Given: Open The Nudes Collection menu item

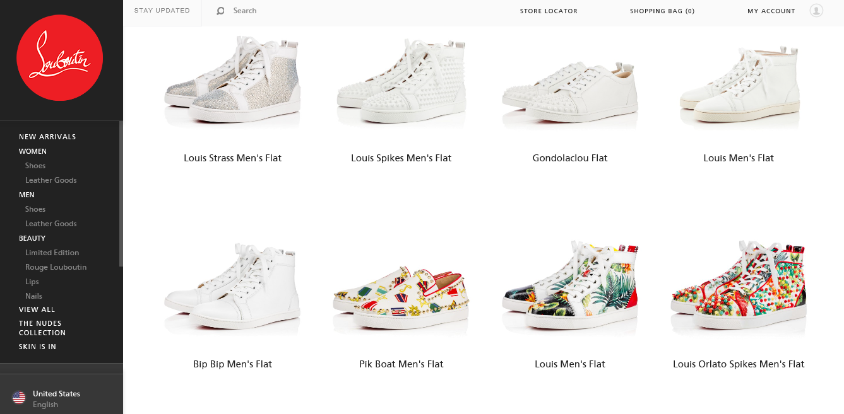Looking at the screenshot, I should 42,328.
